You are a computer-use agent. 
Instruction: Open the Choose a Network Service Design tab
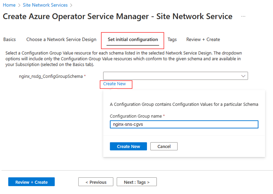click(x=61, y=39)
